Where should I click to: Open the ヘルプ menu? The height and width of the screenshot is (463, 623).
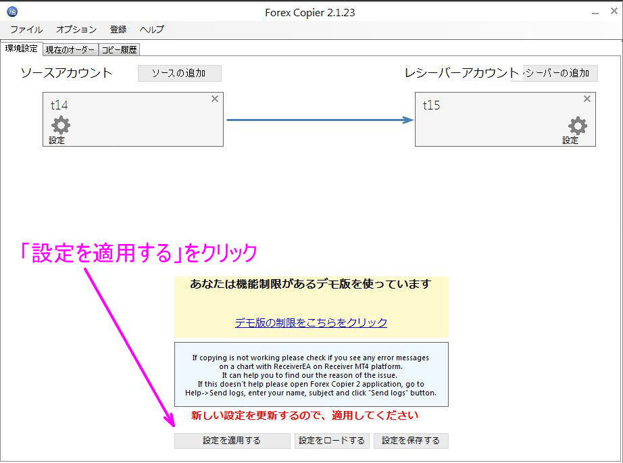click(151, 29)
